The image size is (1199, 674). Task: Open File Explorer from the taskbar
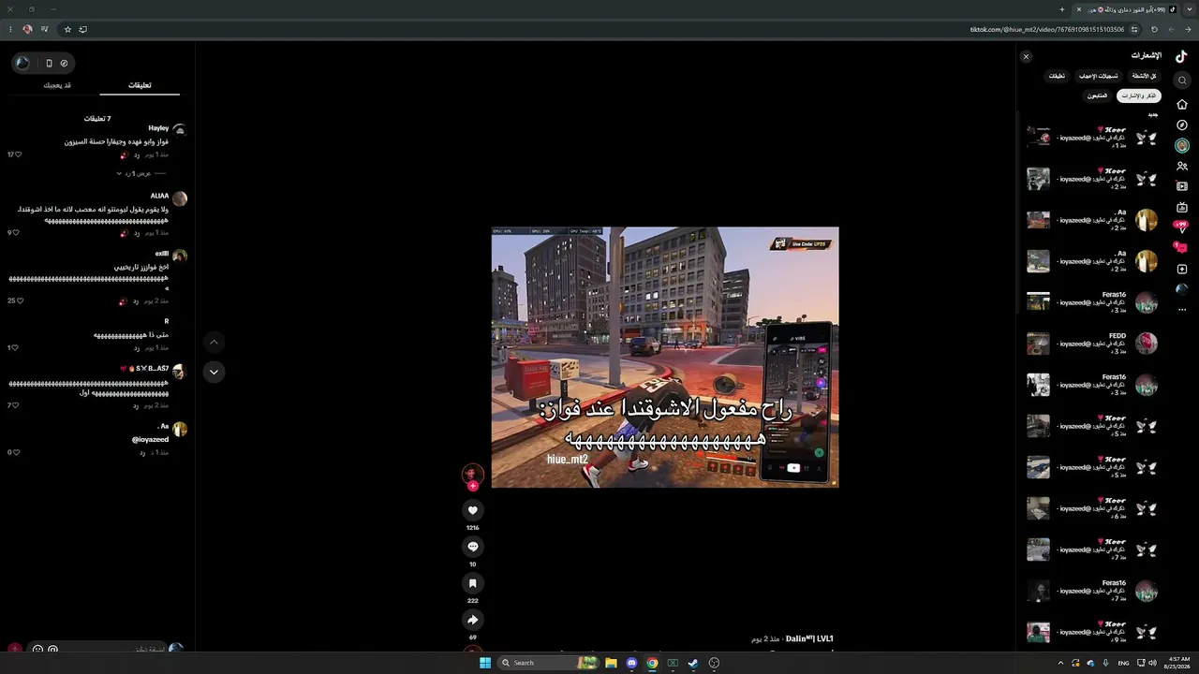[x=611, y=663]
